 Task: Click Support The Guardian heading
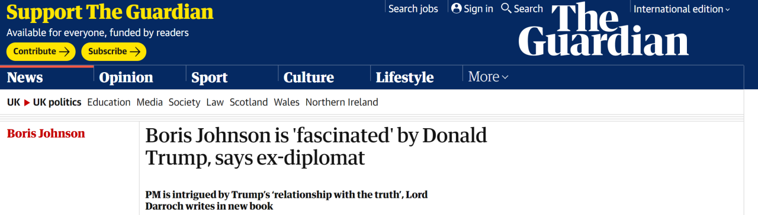[x=110, y=12]
